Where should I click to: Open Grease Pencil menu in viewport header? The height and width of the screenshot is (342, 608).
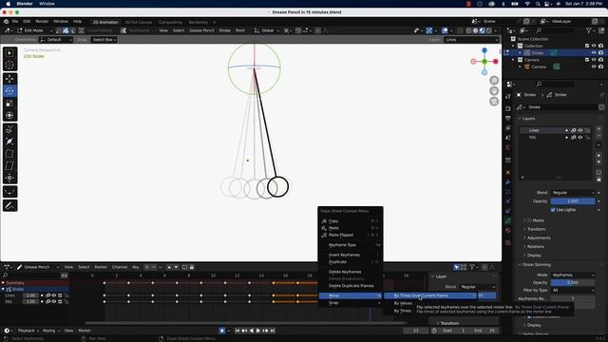click(201, 30)
